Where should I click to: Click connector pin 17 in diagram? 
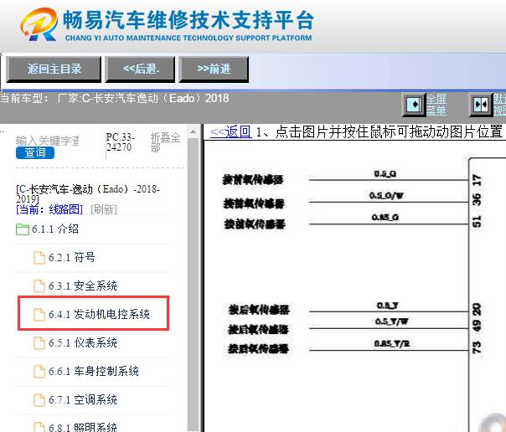pos(477,180)
